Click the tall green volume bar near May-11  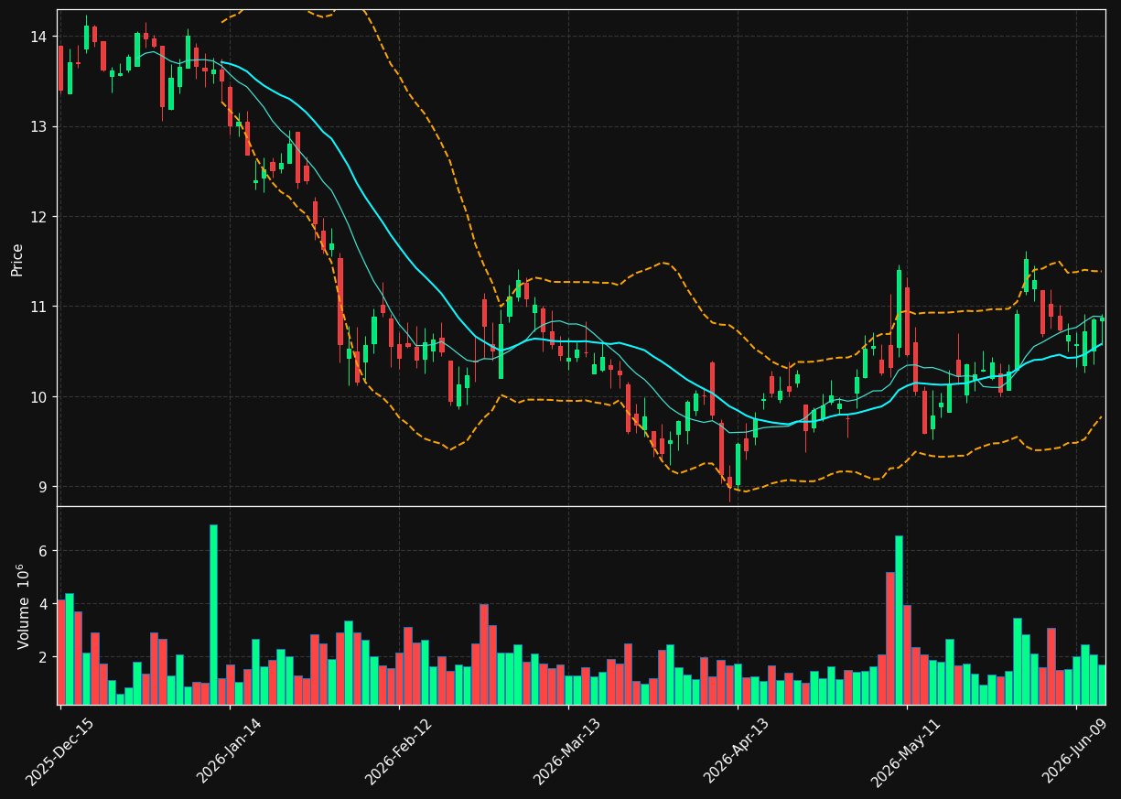899,620
